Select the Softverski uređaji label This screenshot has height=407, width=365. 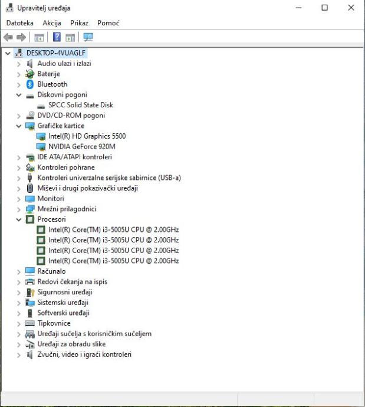click(63, 313)
